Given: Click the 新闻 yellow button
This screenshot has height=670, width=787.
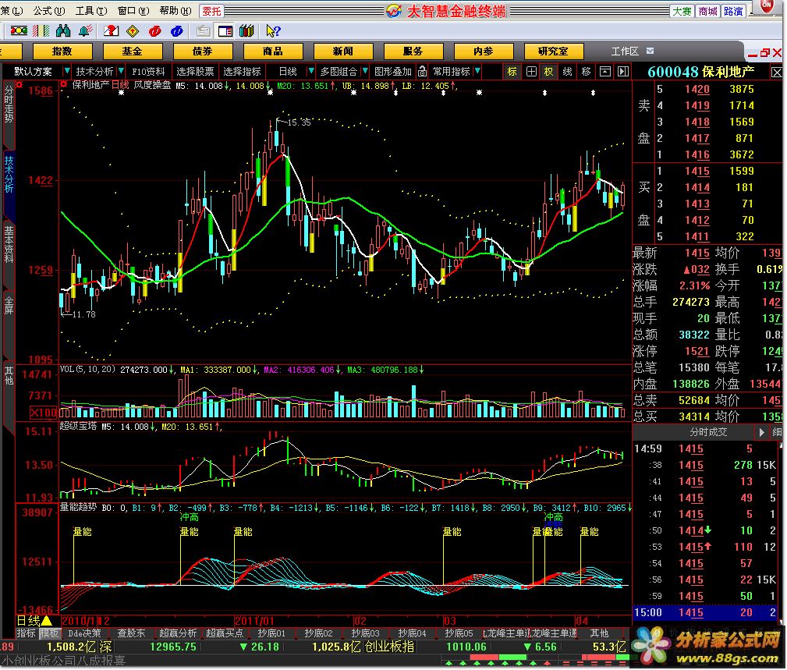Looking at the screenshot, I should [x=343, y=51].
